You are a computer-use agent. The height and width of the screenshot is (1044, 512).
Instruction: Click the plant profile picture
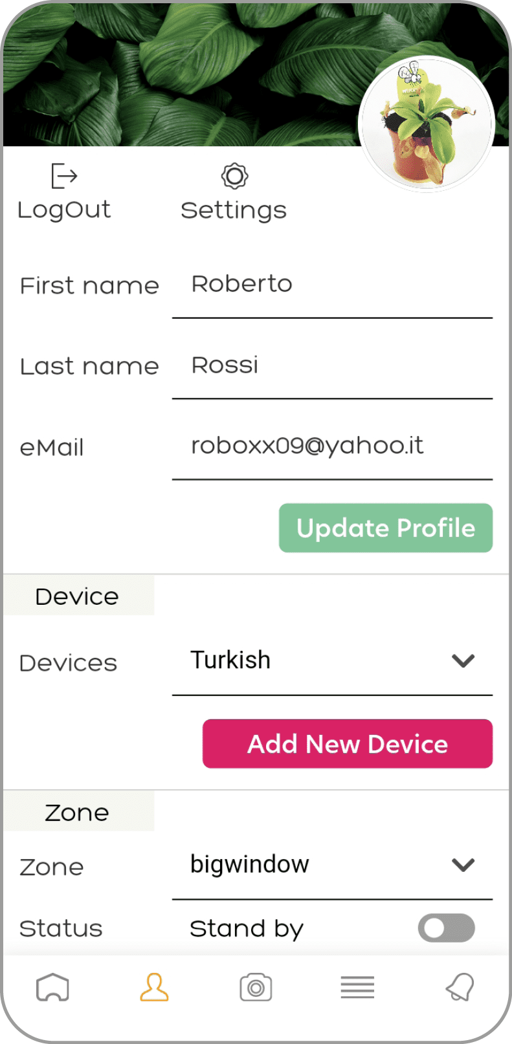pyautogui.click(x=427, y=125)
